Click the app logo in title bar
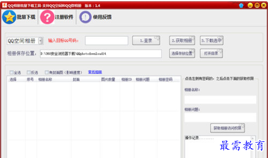Image resolution: width=268 pixels, height=158 pixels. [x=4, y=5]
